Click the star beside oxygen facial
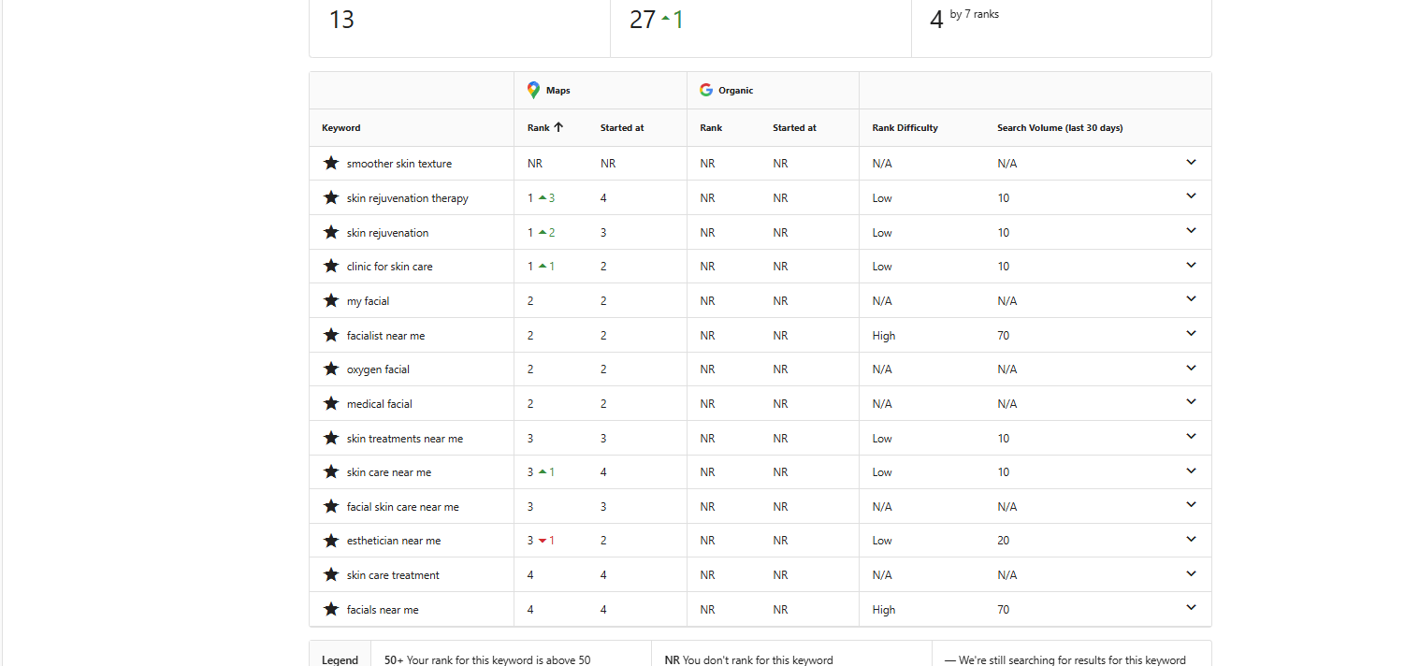Image resolution: width=1419 pixels, height=666 pixels. pos(330,369)
